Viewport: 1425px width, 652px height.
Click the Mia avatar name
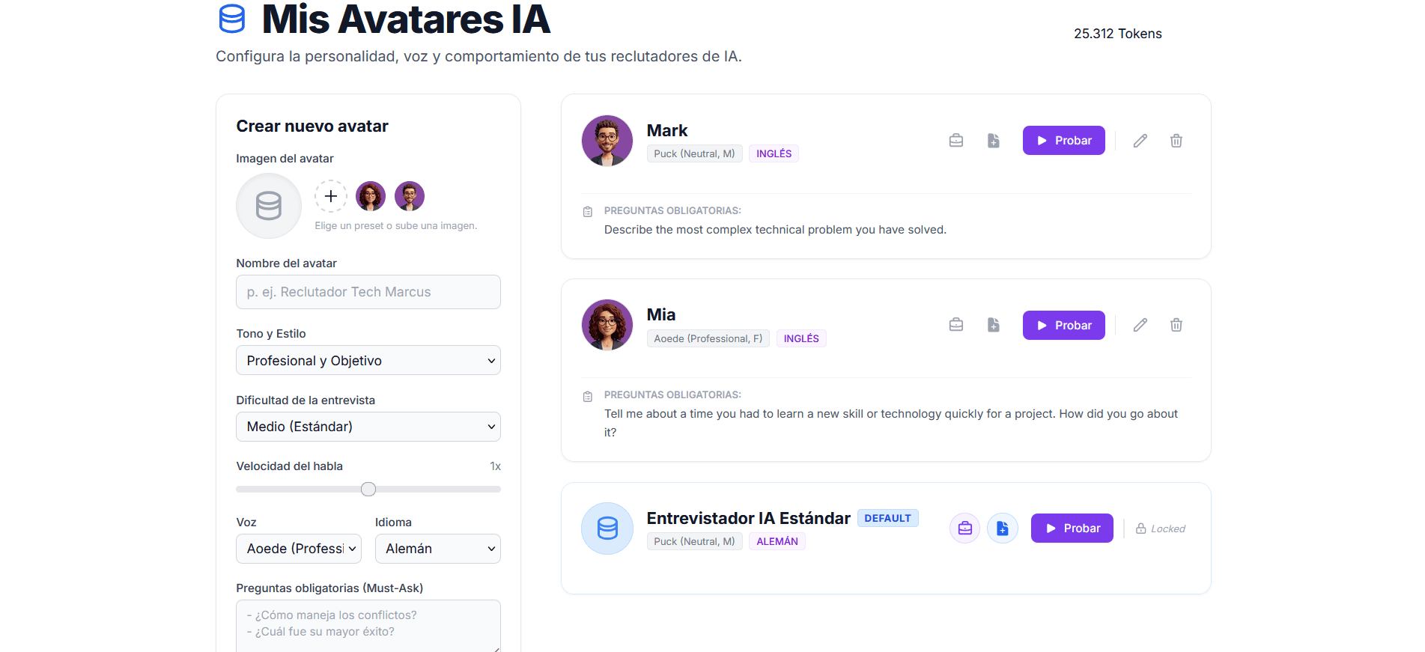coord(661,314)
